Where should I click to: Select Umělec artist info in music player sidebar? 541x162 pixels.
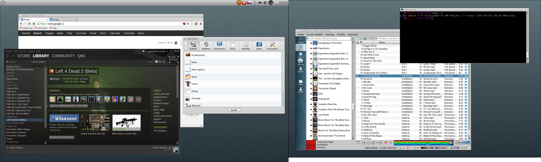point(301,89)
